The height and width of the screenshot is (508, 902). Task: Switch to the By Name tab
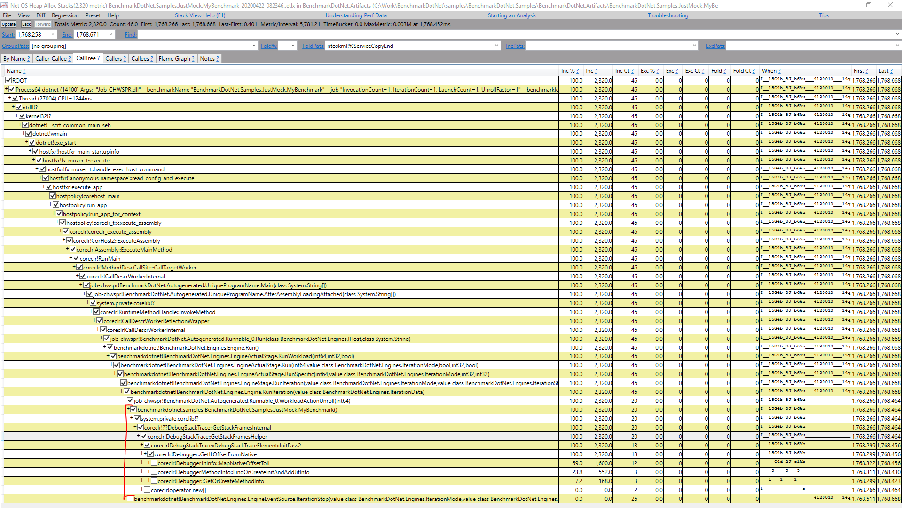(x=14, y=58)
